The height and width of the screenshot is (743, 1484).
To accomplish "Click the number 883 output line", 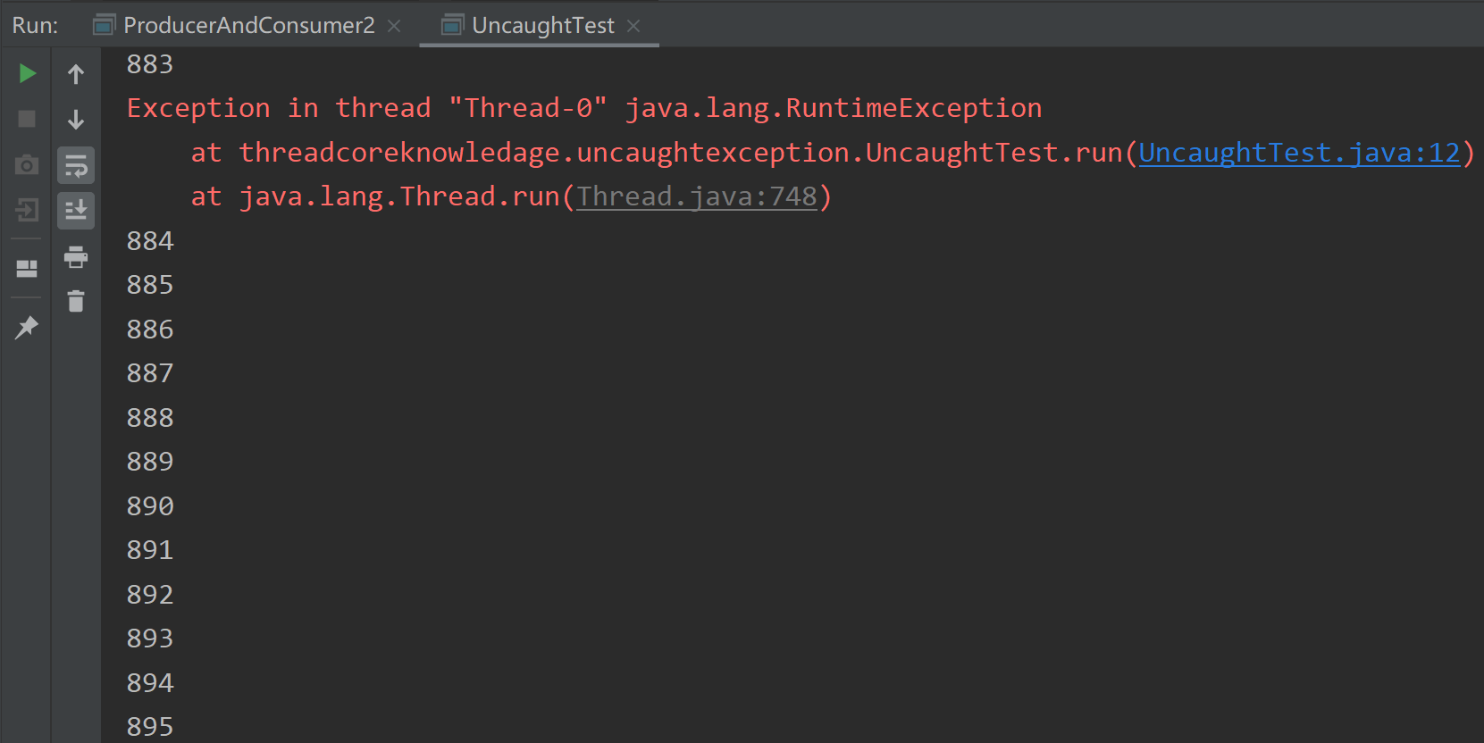I will coord(150,63).
